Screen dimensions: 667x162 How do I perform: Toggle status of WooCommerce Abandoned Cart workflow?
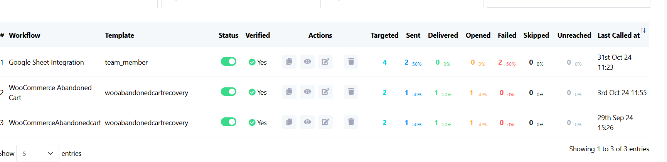229,92
